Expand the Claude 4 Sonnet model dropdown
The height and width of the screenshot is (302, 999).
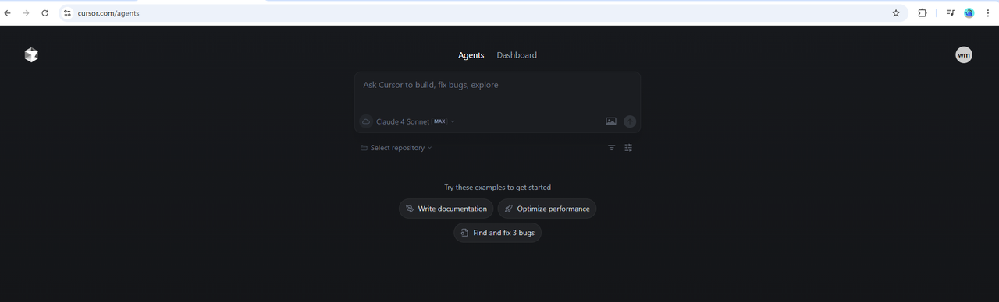tap(415, 121)
